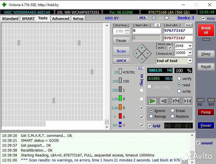Click the CLS clear log button

coord(184,162)
